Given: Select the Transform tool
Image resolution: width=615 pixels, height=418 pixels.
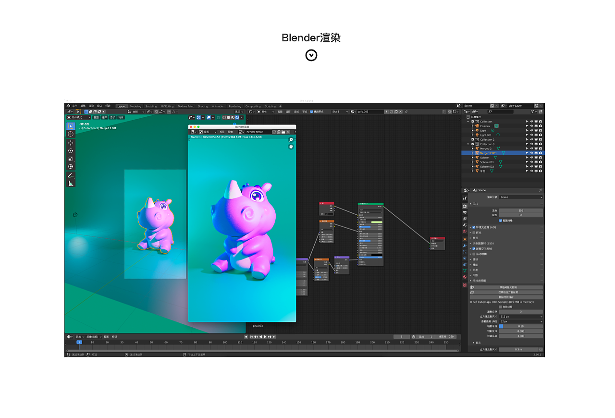Looking at the screenshot, I should (71, 166).
